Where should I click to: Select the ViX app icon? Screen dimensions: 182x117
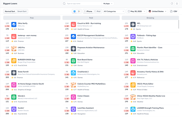point(133,61)
